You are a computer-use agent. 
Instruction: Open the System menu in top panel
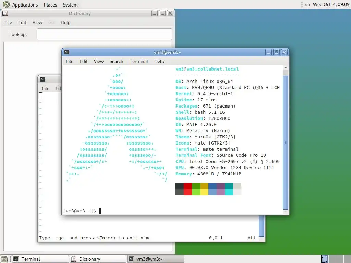pyautogui.click(x=70, y=5)
